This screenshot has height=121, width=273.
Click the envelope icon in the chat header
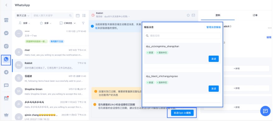click(x=193, y=15)
